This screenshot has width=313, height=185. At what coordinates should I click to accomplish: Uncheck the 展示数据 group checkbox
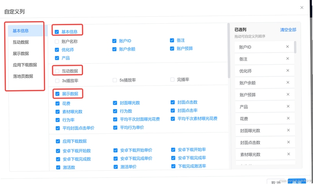tap(57, 94)
